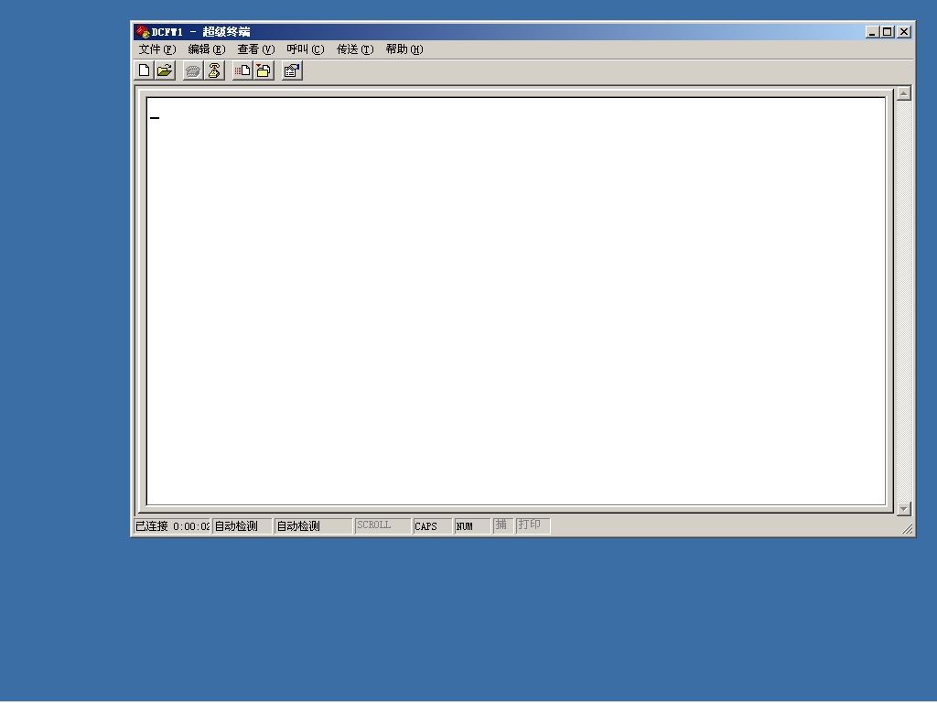Open the 文件(F) menu

pos(157,49)
